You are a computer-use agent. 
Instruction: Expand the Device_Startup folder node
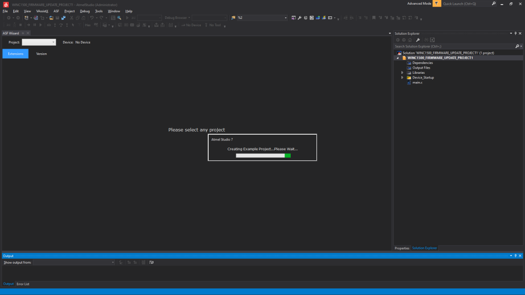click(x=402, y=78)
